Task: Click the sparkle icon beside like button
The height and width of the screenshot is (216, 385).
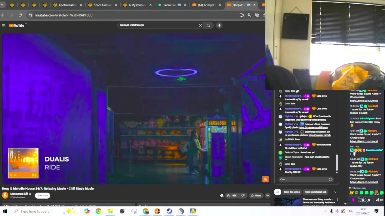Action: coord(222,196)
